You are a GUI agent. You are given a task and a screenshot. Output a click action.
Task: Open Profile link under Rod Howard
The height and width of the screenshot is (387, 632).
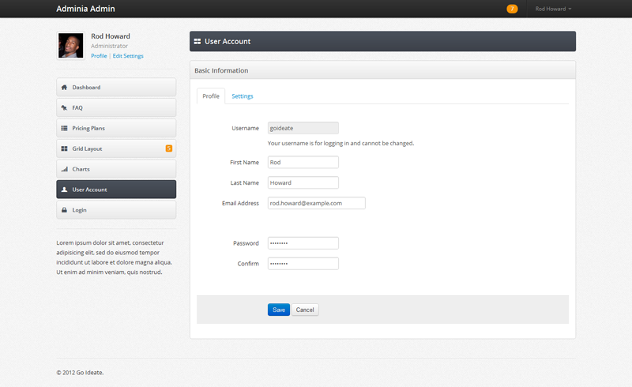click(x=99, y=55)
